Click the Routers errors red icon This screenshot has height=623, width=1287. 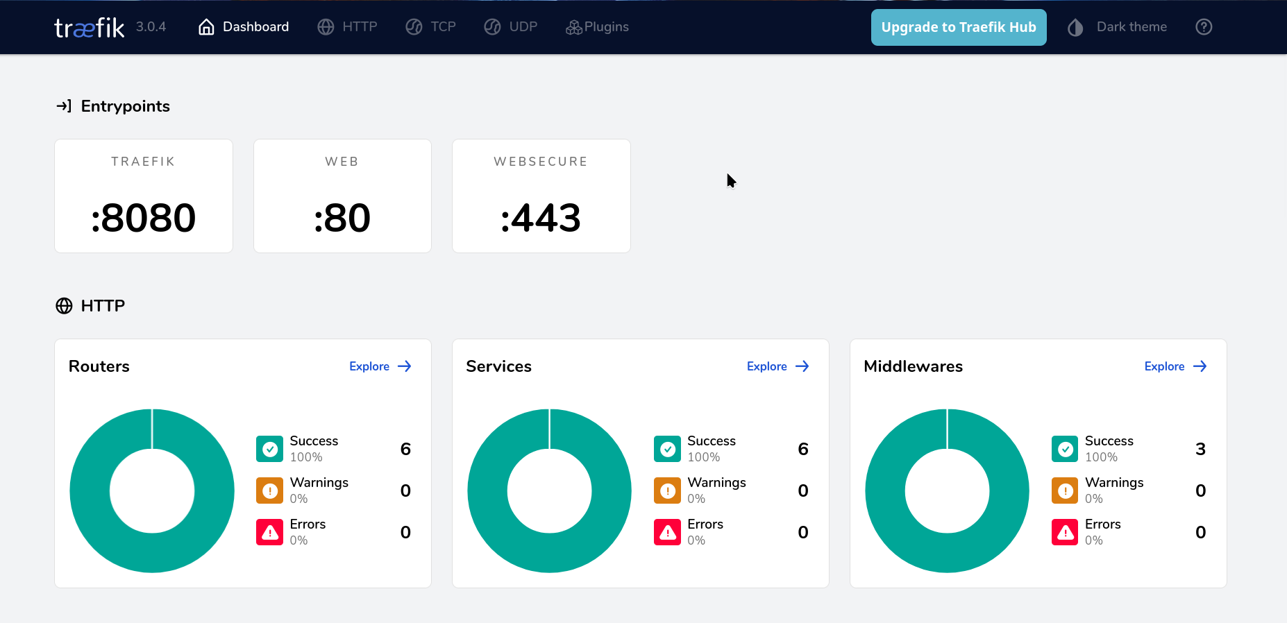click(x=269, y=532)
